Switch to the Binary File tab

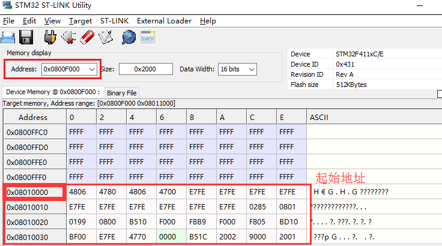click(x=122, y=93)
